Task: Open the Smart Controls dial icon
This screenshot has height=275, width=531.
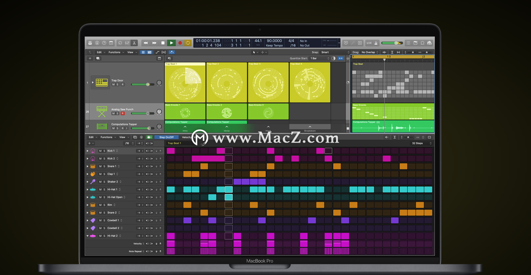Action: click(x=120, y=43)
